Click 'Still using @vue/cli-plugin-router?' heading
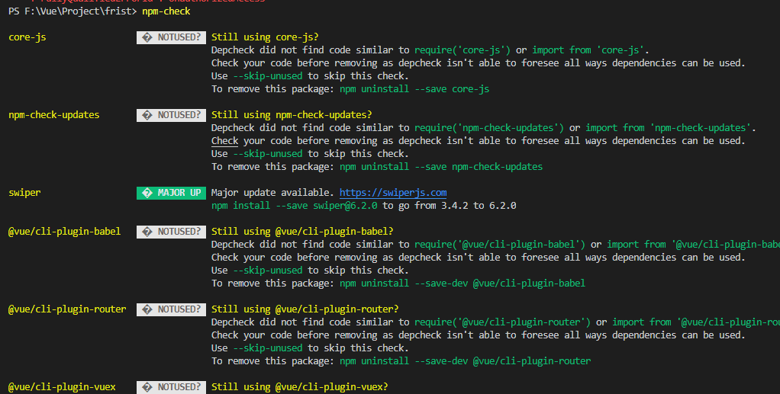Image resolution: width=780 pixels, height=394 pixels. tap(305, 309)
